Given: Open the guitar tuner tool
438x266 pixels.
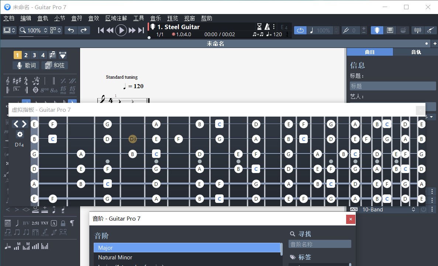Looking at the screenshot, I should (x=417, y=30).
